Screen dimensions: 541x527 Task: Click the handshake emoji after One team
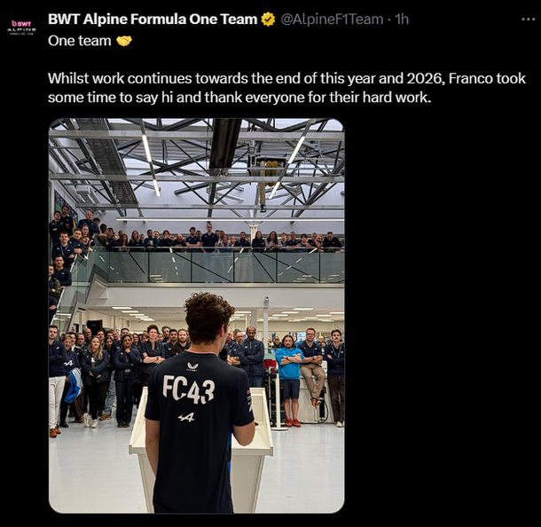(124, 41)
